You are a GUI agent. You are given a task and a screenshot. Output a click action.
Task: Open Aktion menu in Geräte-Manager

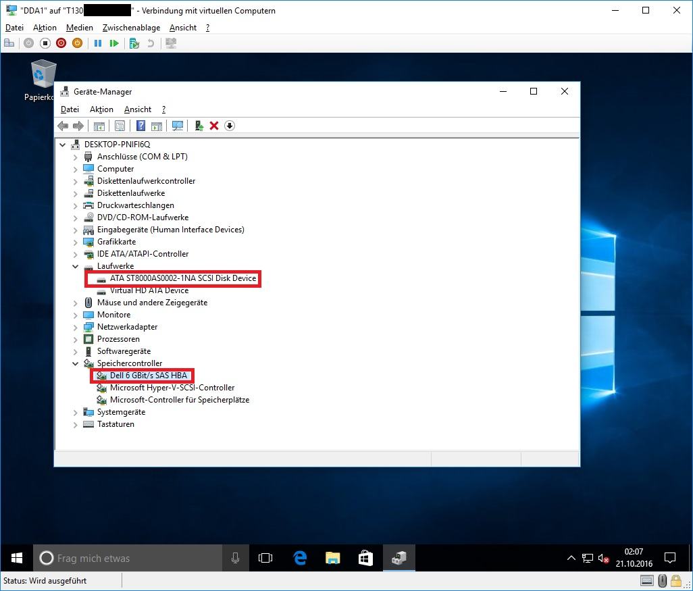click(101, 109)
